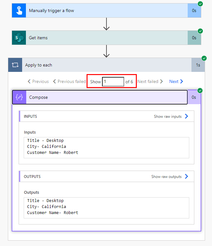Click the Inputs label above the input box

tap(30, 132)
